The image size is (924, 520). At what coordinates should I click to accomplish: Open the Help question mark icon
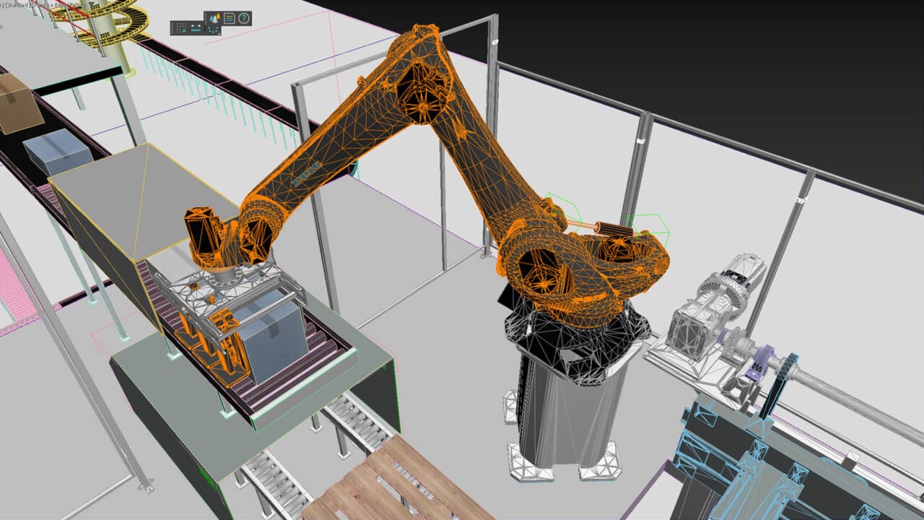[x=243, y=19]
